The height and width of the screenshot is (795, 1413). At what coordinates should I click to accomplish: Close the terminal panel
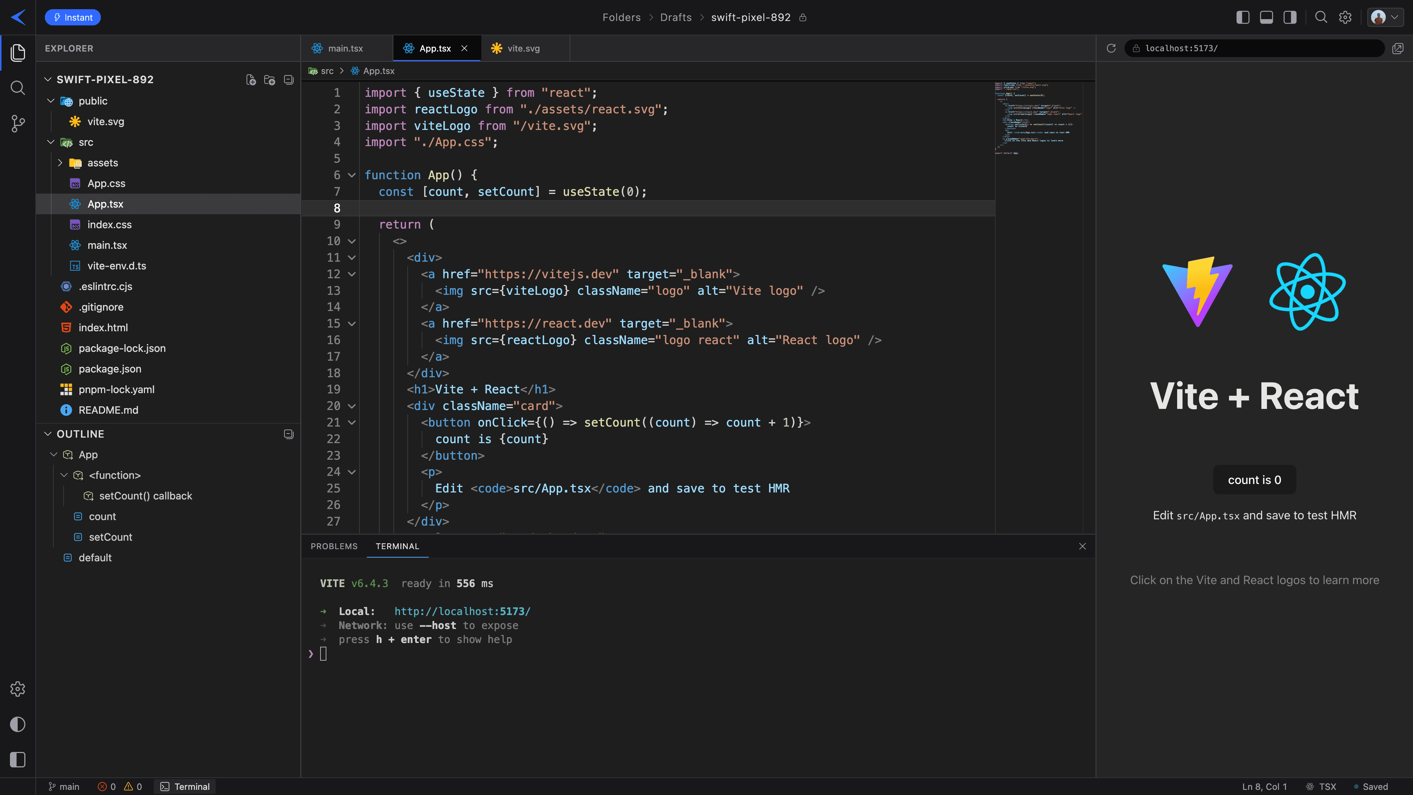(1082, 546)
